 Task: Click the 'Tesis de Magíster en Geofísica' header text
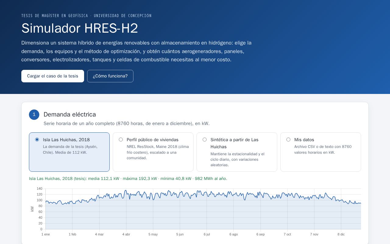click(x=86, y=16)
